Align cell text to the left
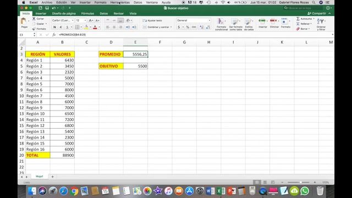Screen dimensions: 352x198 click(x=108, y=27)
